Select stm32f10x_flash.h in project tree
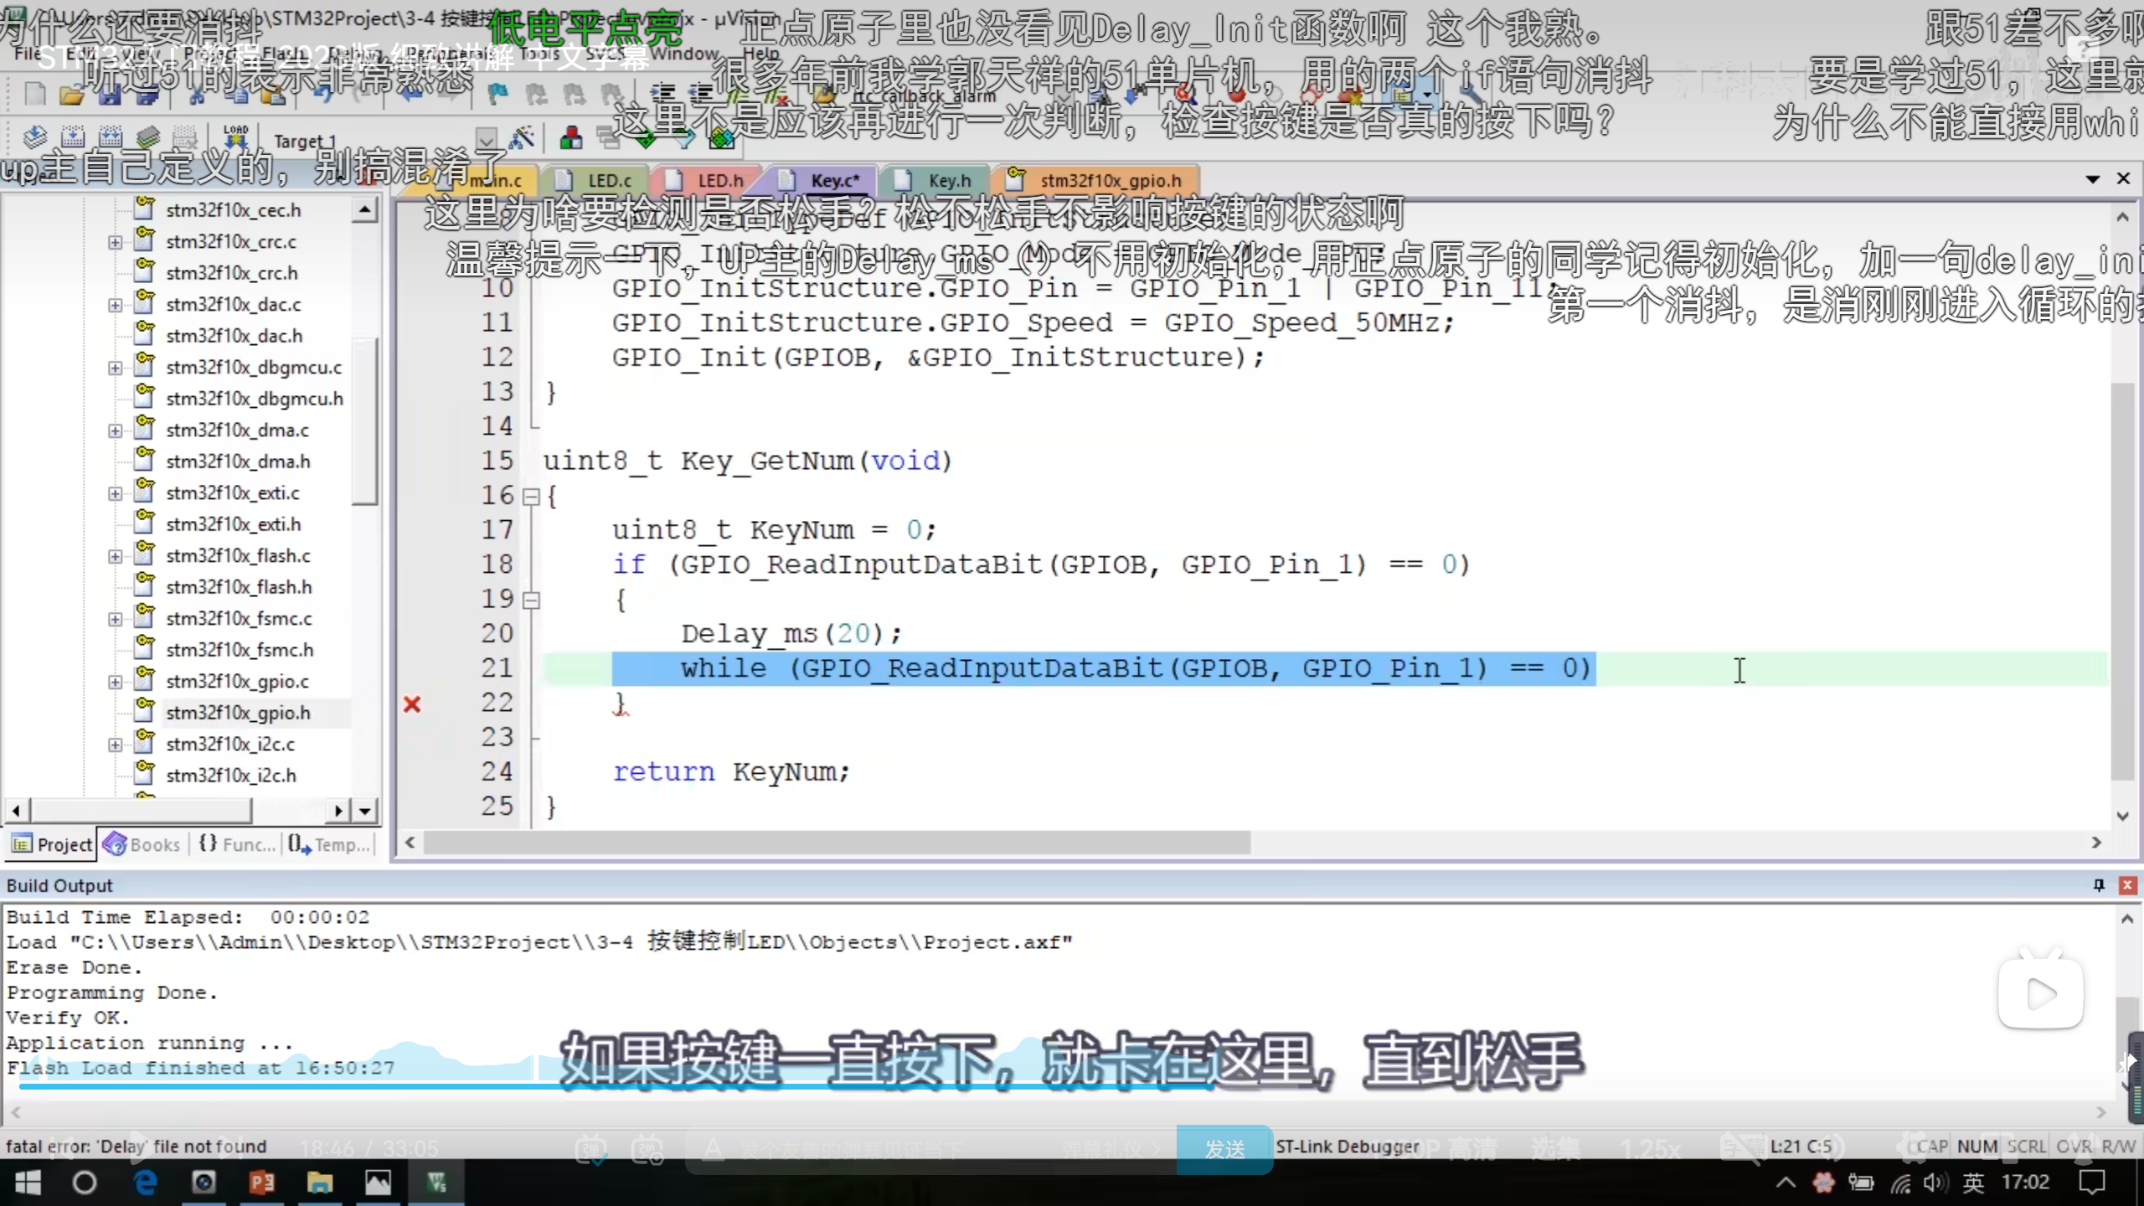 pyautogui.click(x=239, y=587)
